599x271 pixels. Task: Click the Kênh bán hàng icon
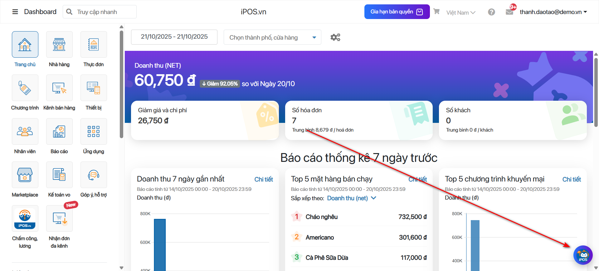(59, 88)
